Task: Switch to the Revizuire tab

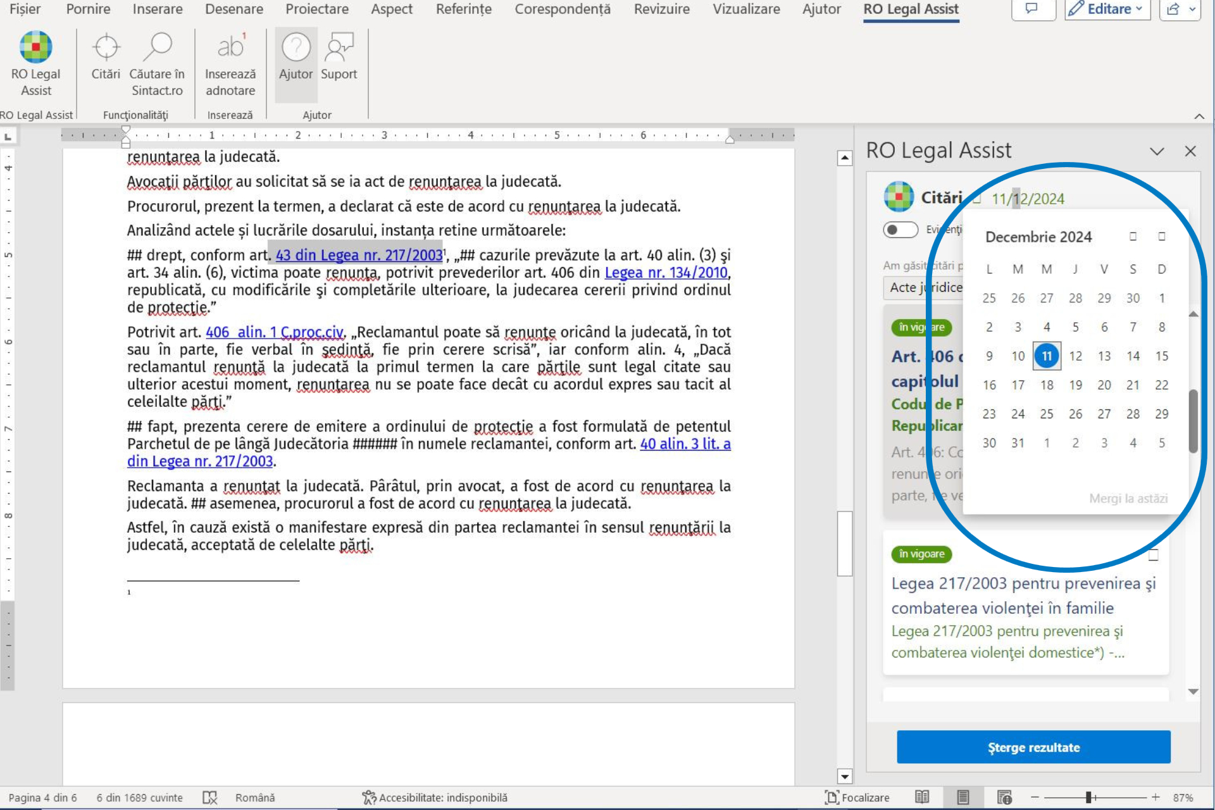Action: click(x=661, y=9)
